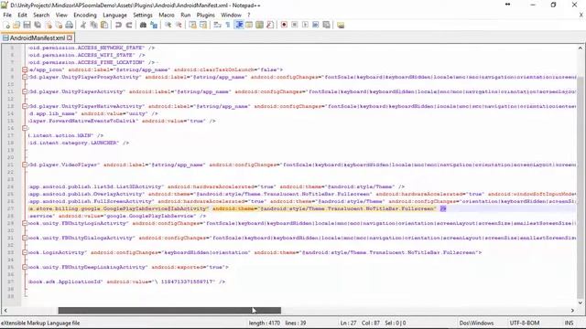Undo the last edit via toolbar
Screen dimensions: 586x329
click(118, 25)
